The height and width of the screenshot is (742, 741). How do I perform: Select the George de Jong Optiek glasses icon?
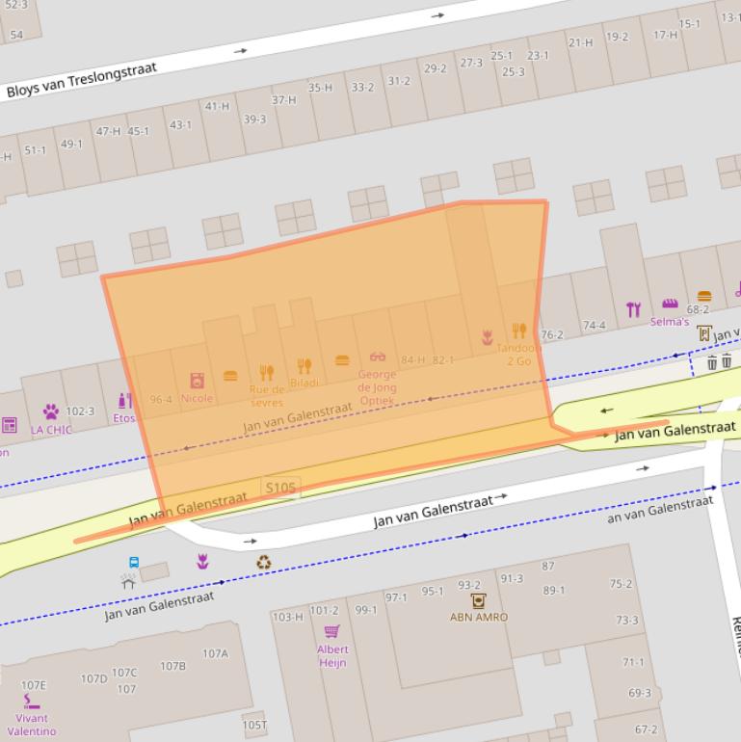point(377,358)
